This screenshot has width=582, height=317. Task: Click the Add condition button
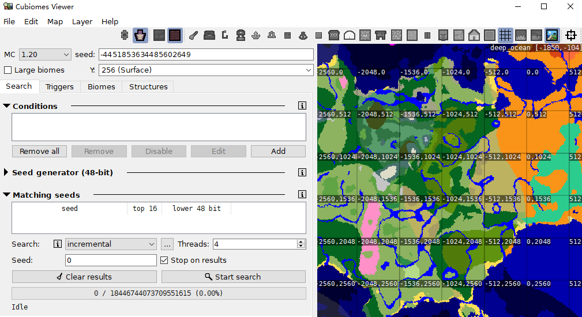click(x=278, y=152)
